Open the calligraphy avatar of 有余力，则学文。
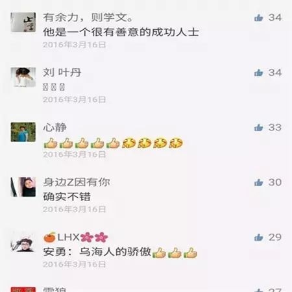292x292 pixels. [x=23, y=22]
